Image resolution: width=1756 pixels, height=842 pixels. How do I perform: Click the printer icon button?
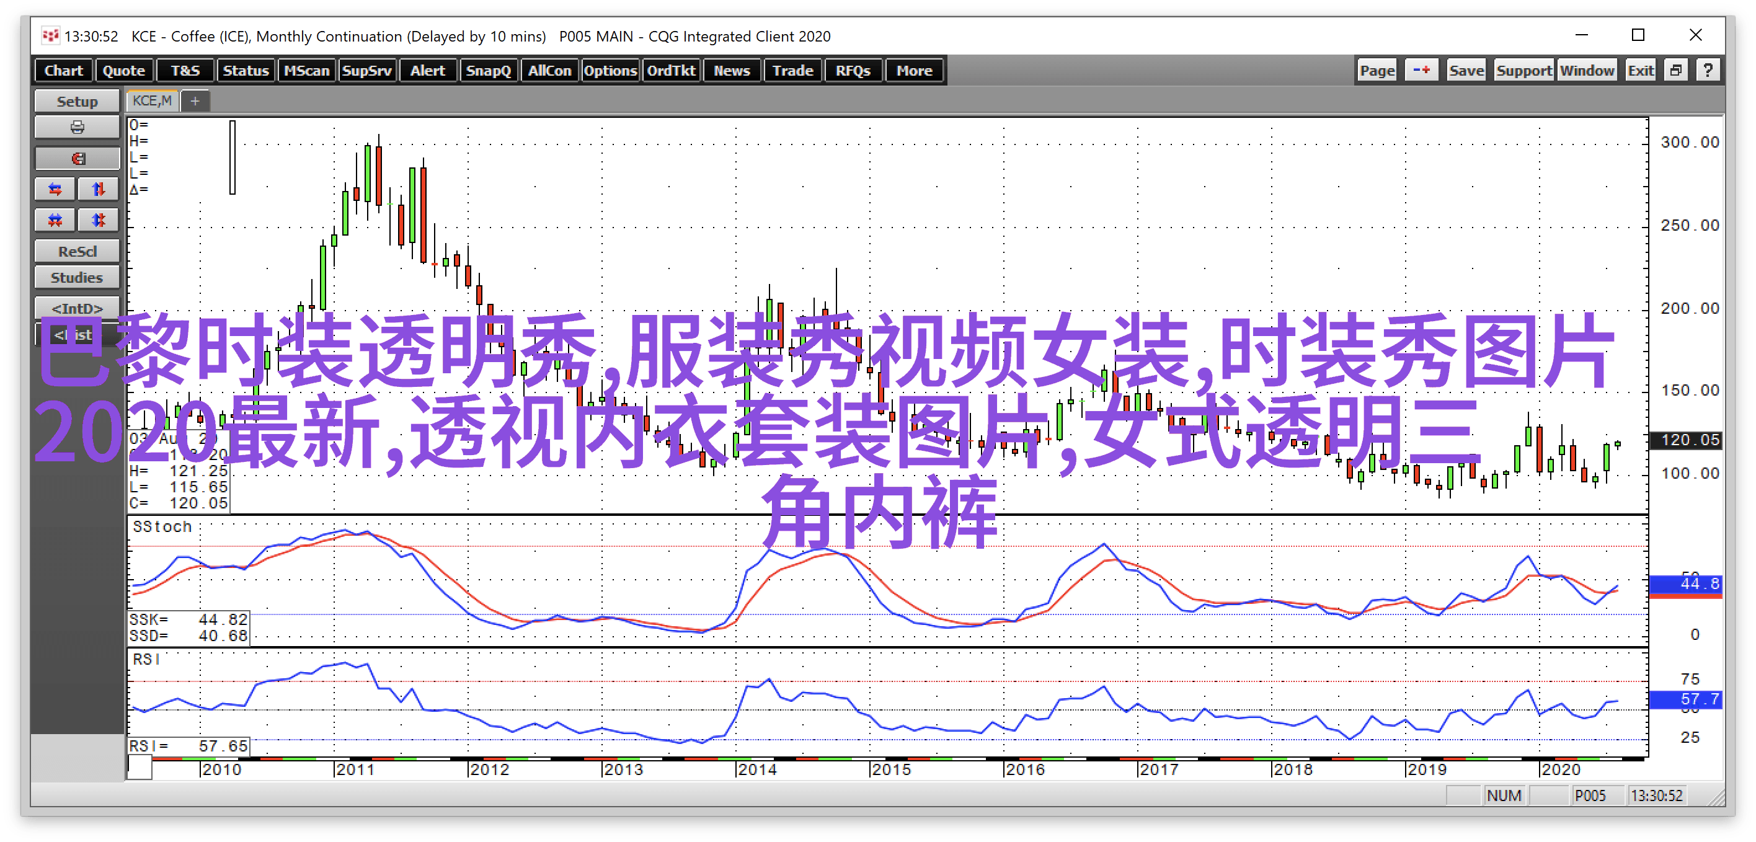coord(77,128)
